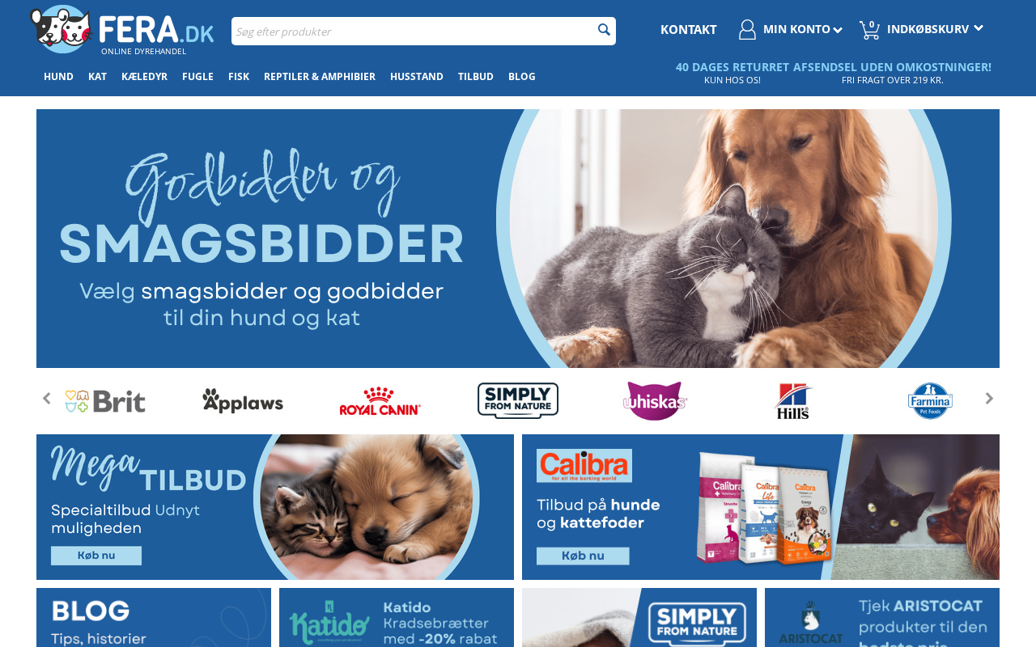Open the shopping cart icon
Image resolution: width=1036 pixels, height=647 pixels.
coord(869,29)
